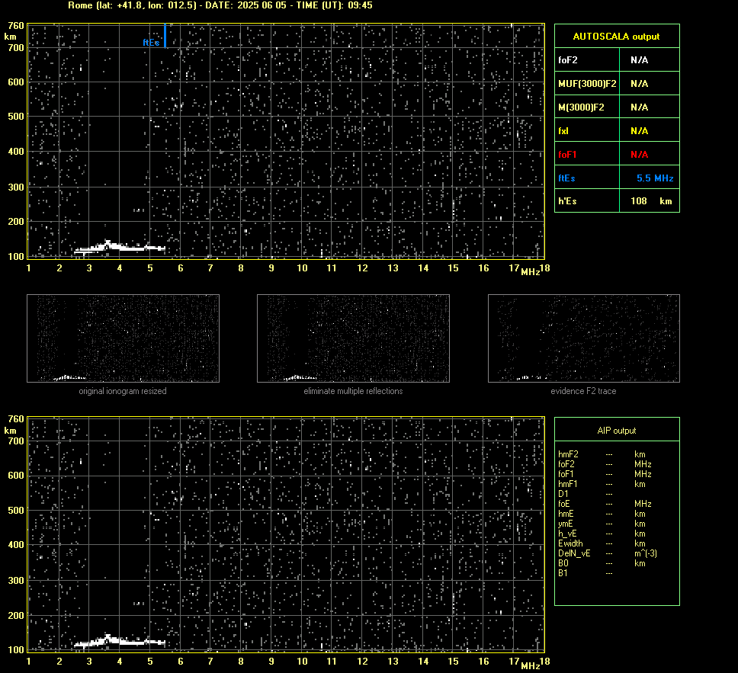
Task: Select the MUF(3000)F2 label in AUTOSCALA table
Action: (x=587, y=84)
